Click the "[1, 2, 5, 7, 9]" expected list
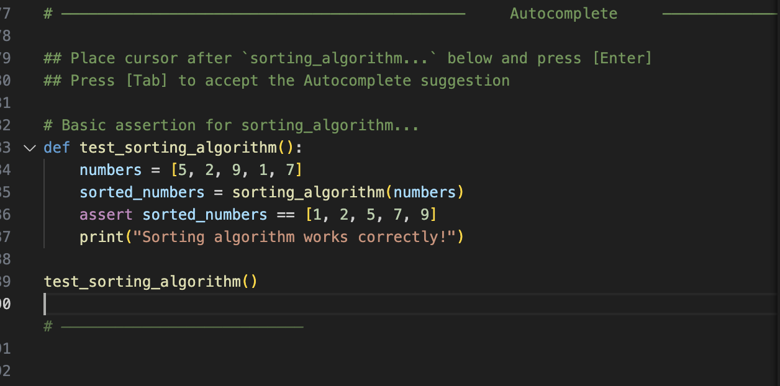This screenshot has height=386, width=780. [371, 215]
